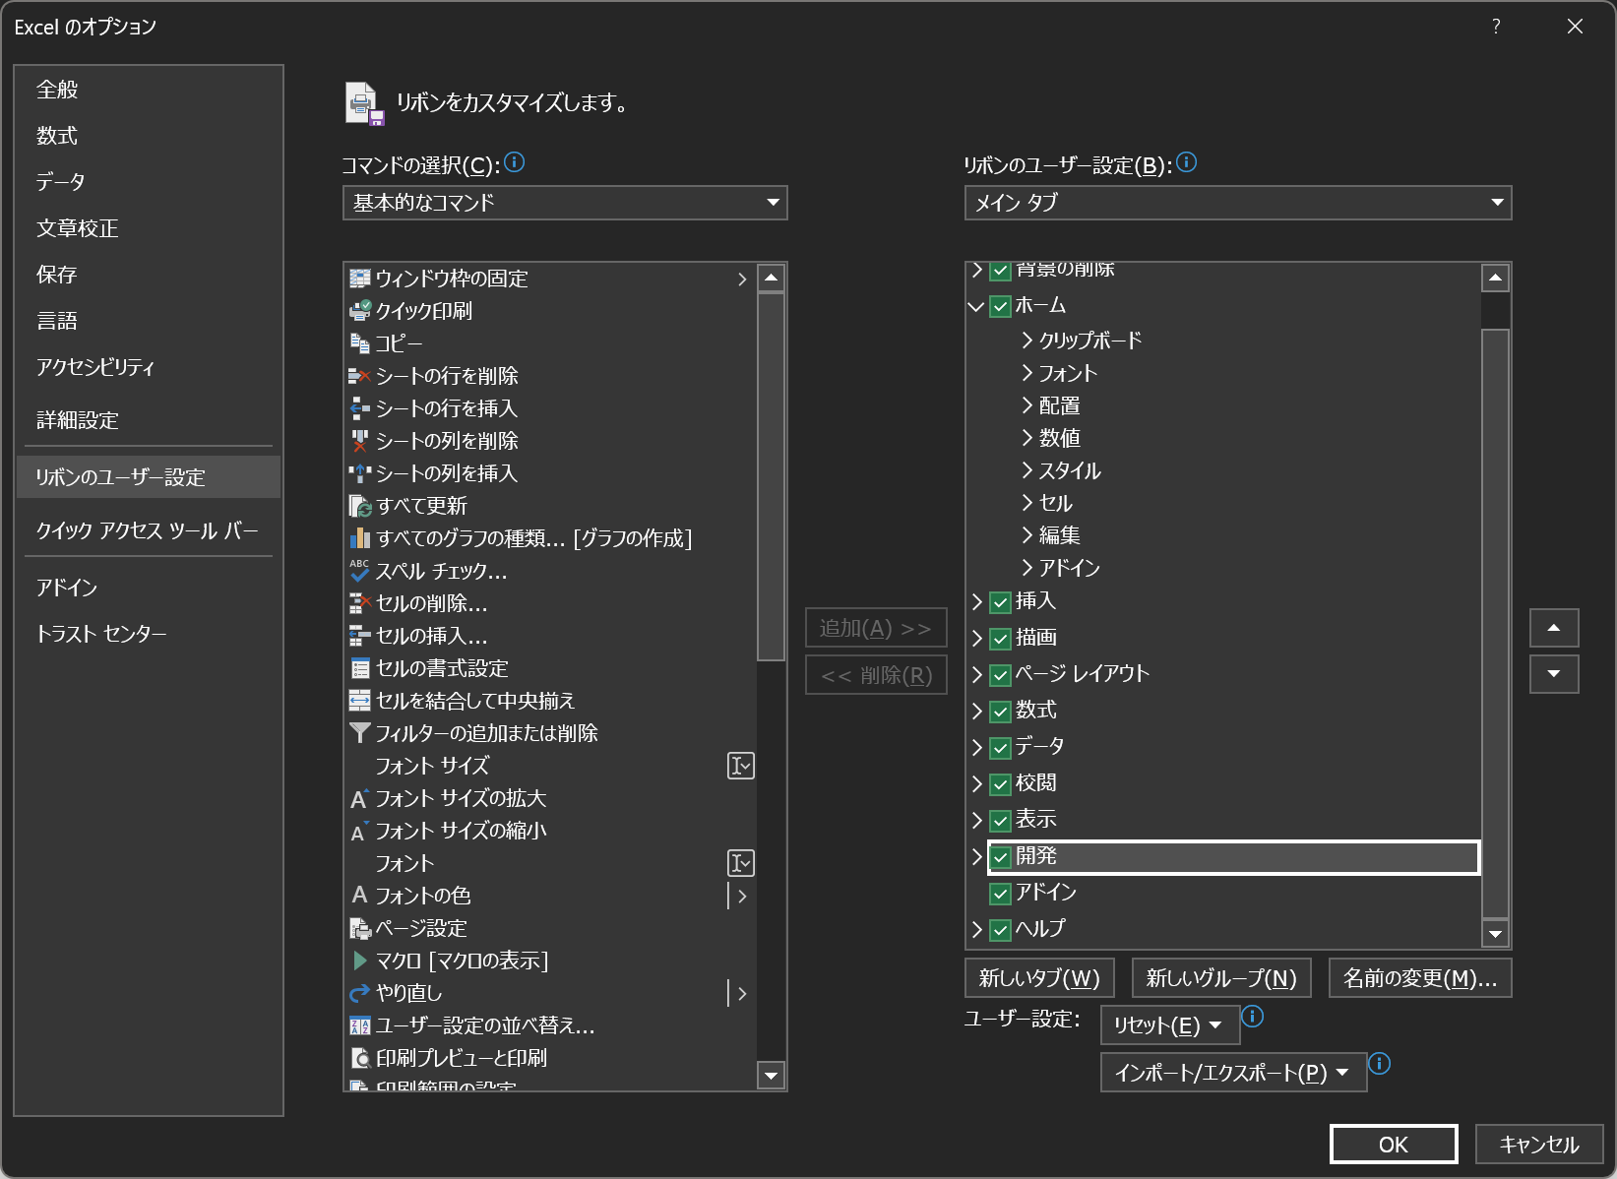Select the マクロ play icon
1617x1179 pixels.
click(x=360, y=961)
